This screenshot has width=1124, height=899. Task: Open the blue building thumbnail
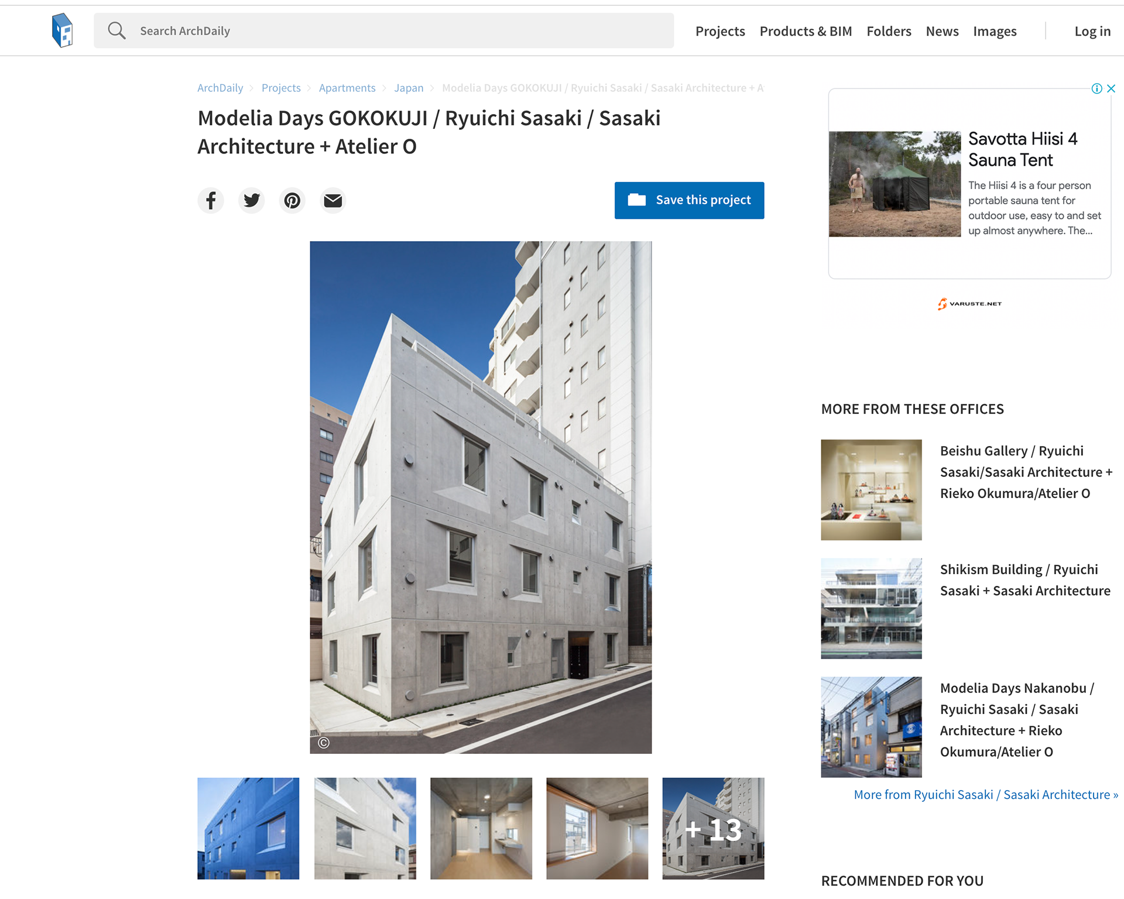248,828
